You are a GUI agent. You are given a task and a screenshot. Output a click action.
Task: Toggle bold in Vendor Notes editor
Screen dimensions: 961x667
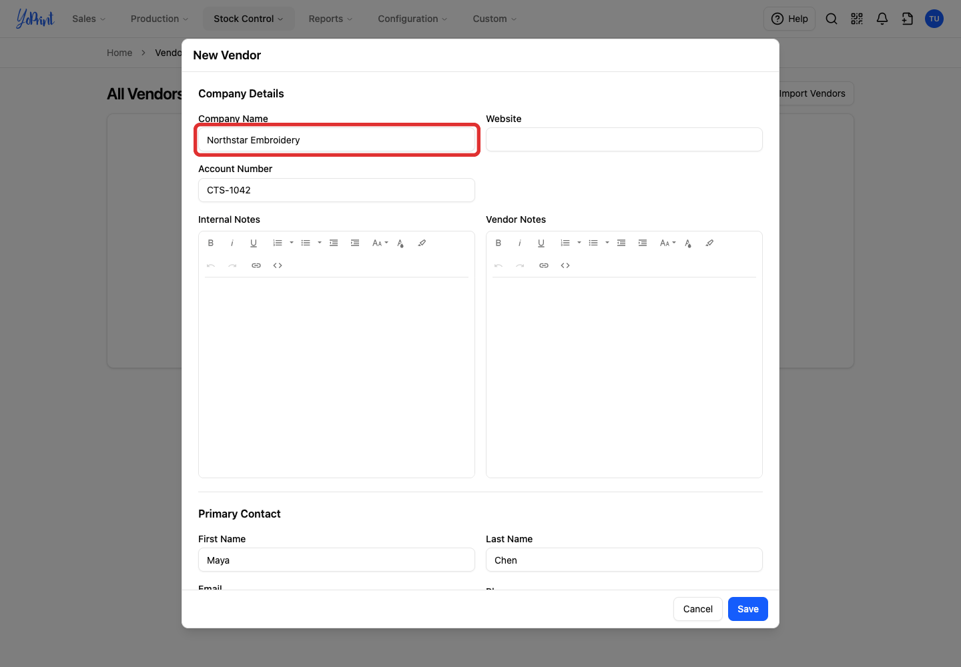point(499,243)
